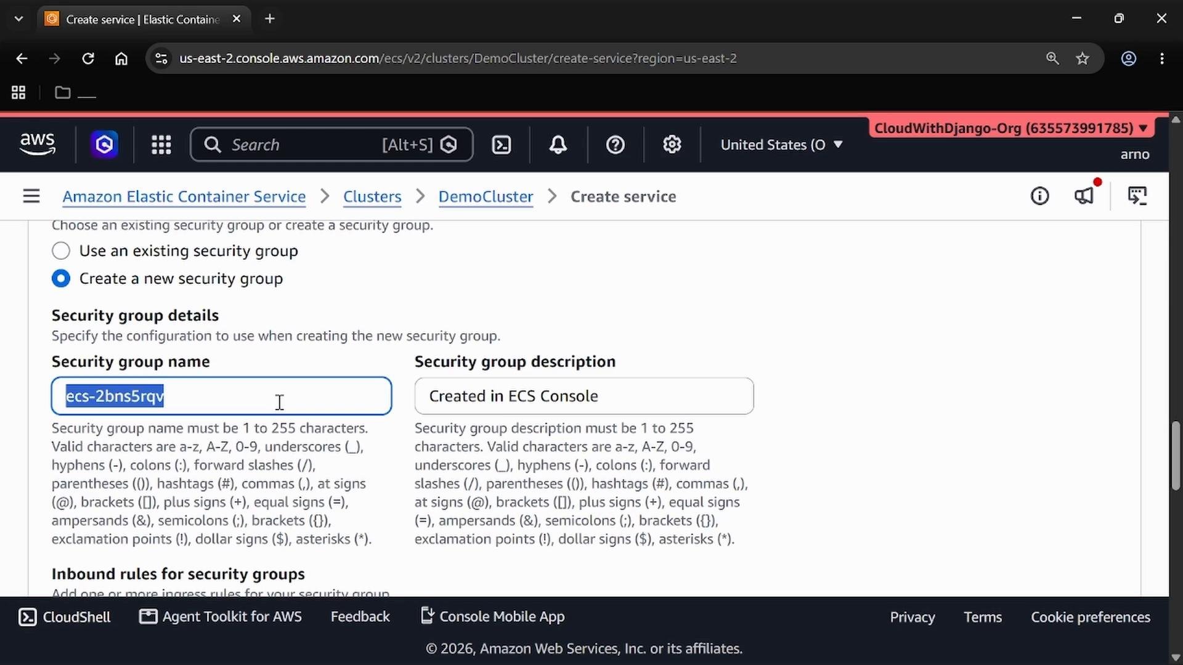Go to the Clusters breadcrumb link

[x=372, y=196]
